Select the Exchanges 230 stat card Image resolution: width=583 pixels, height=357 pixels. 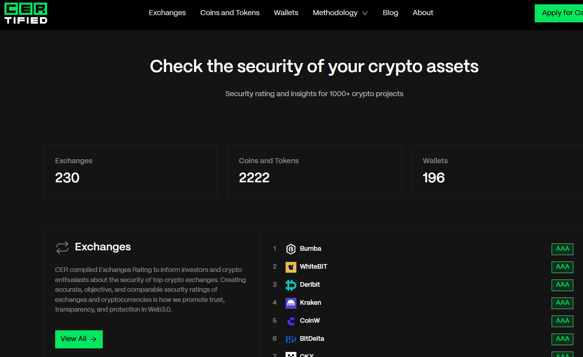(x=130, y=171)
